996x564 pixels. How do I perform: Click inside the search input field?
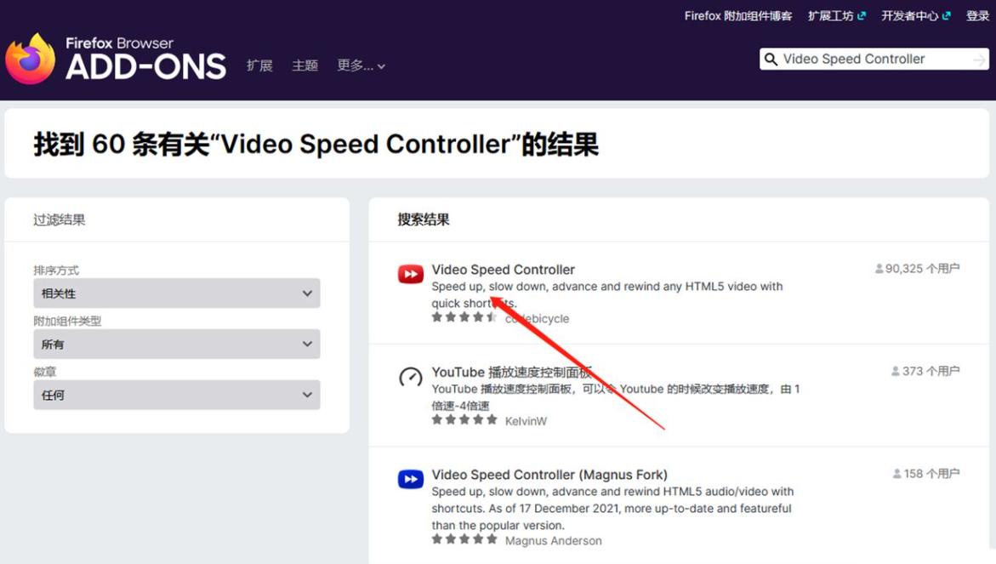tap(874, 59)
